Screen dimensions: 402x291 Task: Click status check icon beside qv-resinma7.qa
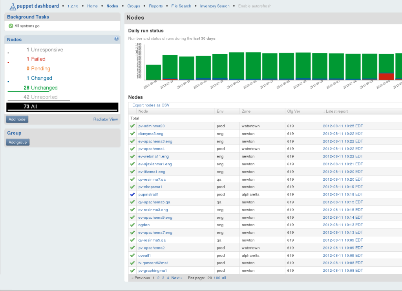point(132,179)
